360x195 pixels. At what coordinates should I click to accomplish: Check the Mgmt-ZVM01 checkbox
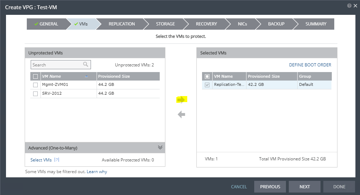[x=35, y=85]
